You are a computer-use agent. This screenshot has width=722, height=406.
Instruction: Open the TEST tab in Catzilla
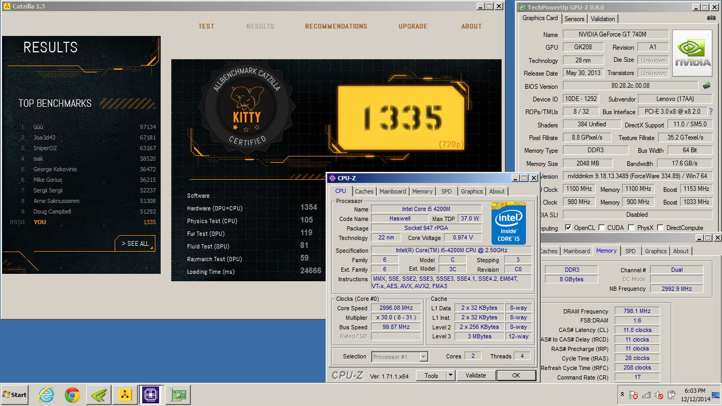click(x=206, y=26)
